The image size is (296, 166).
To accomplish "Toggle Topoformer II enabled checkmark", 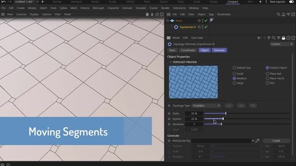I will pyautogui.click(x=206, y=27).
